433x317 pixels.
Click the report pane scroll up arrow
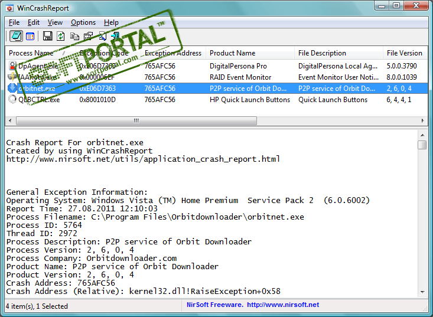pos(422,135)
